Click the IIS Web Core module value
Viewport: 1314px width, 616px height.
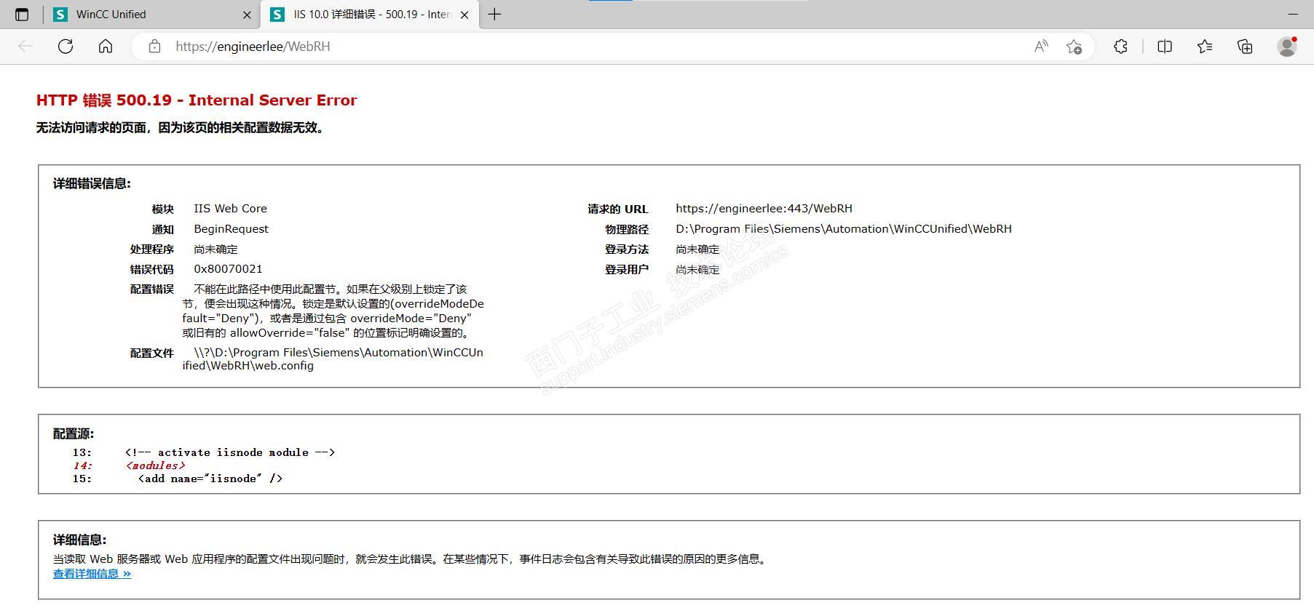[230, 209]
